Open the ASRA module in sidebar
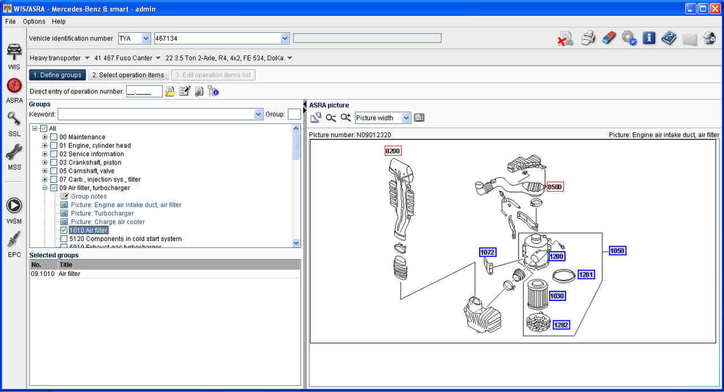Screen dimensions: 724x392 (14, 91)
